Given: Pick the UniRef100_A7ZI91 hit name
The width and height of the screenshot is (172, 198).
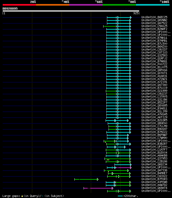Looking at the screenshot, I should click(x=154, y=82).
